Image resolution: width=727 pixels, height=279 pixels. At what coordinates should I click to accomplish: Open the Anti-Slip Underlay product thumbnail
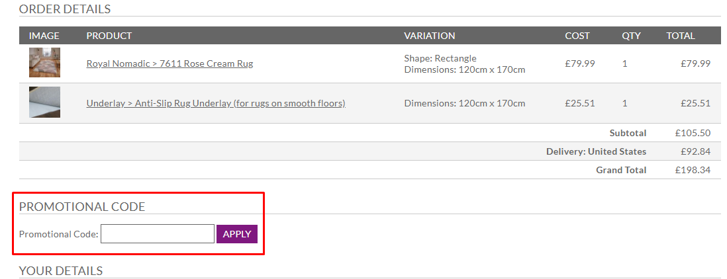click(44, 102)
